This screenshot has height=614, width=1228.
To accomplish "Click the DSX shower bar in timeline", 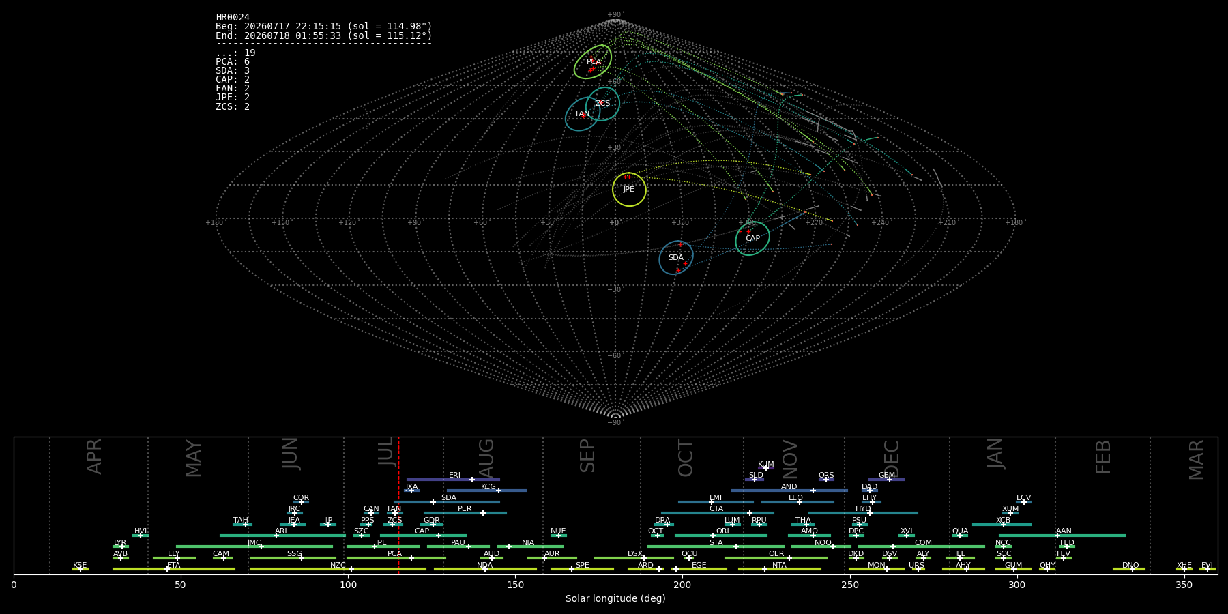I will coord(634,558).
